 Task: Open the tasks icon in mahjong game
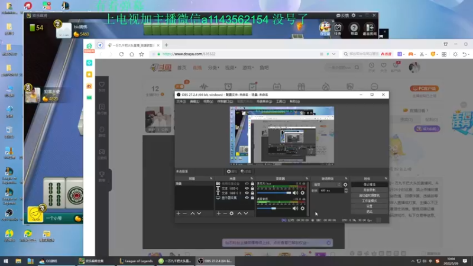338,29
